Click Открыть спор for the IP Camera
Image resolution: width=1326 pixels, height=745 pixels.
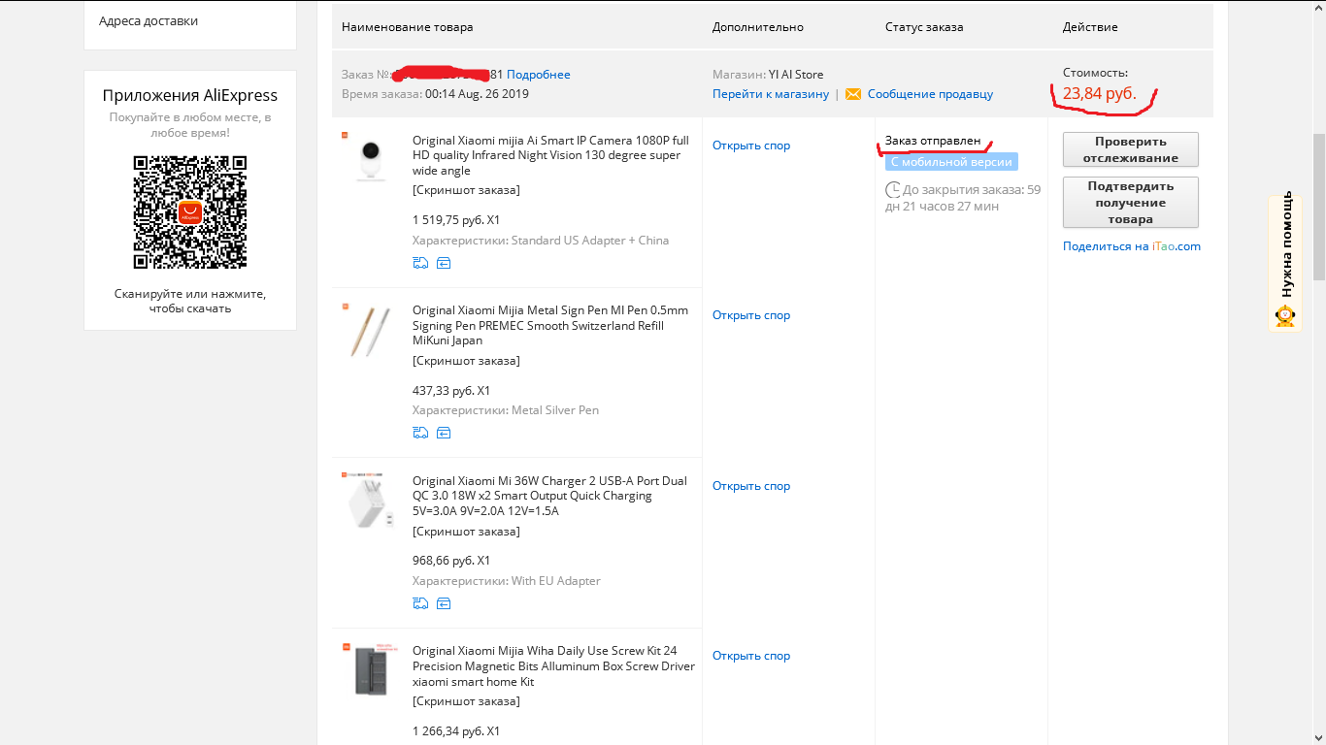[751, 146]
